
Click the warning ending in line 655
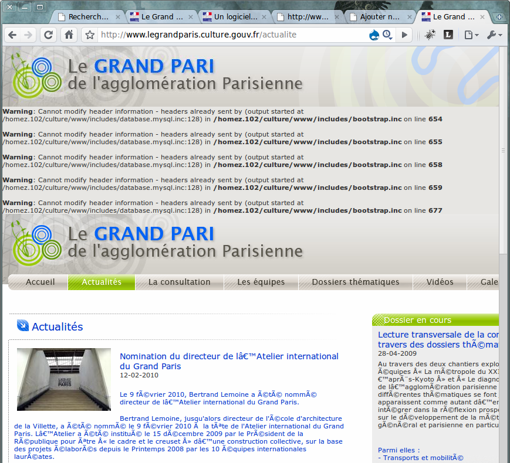coord(222,138)
